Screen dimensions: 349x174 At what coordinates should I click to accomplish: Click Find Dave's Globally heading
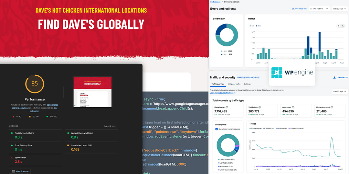pos(91,24)
